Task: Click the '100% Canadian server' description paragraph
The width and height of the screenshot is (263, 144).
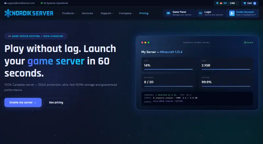Action: click(60, 87)
